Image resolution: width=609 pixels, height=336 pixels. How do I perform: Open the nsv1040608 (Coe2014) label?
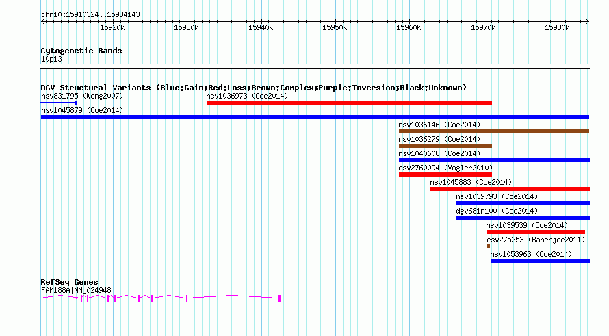click(440, 153)
